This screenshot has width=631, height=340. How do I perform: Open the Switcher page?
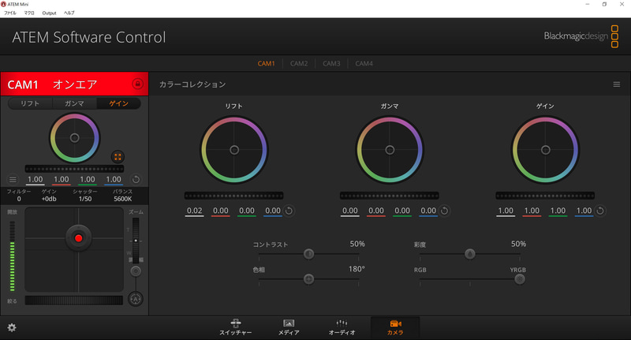[x=236, y=327]
